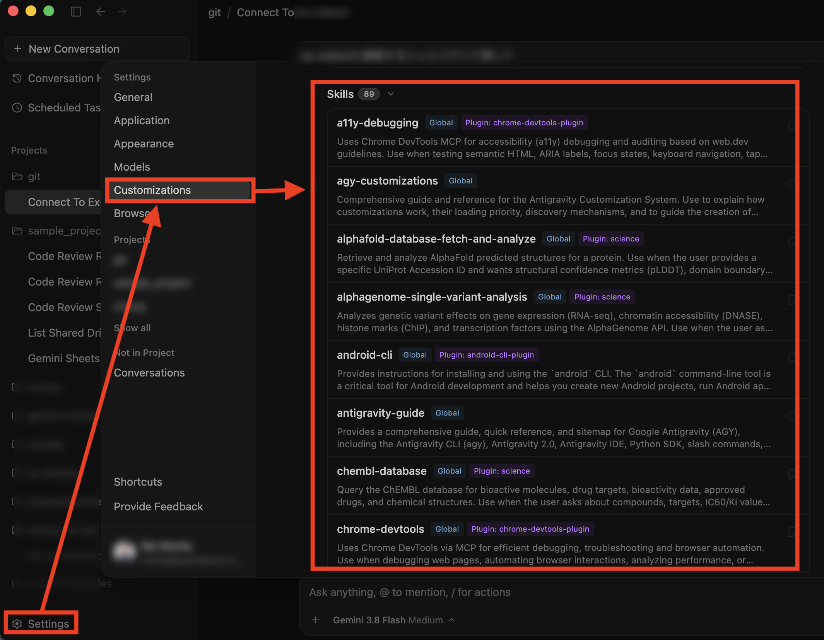This screenshot has width=824, height=640.
Task: Open Conversations settings entry
Action: [x=149, y=373]
